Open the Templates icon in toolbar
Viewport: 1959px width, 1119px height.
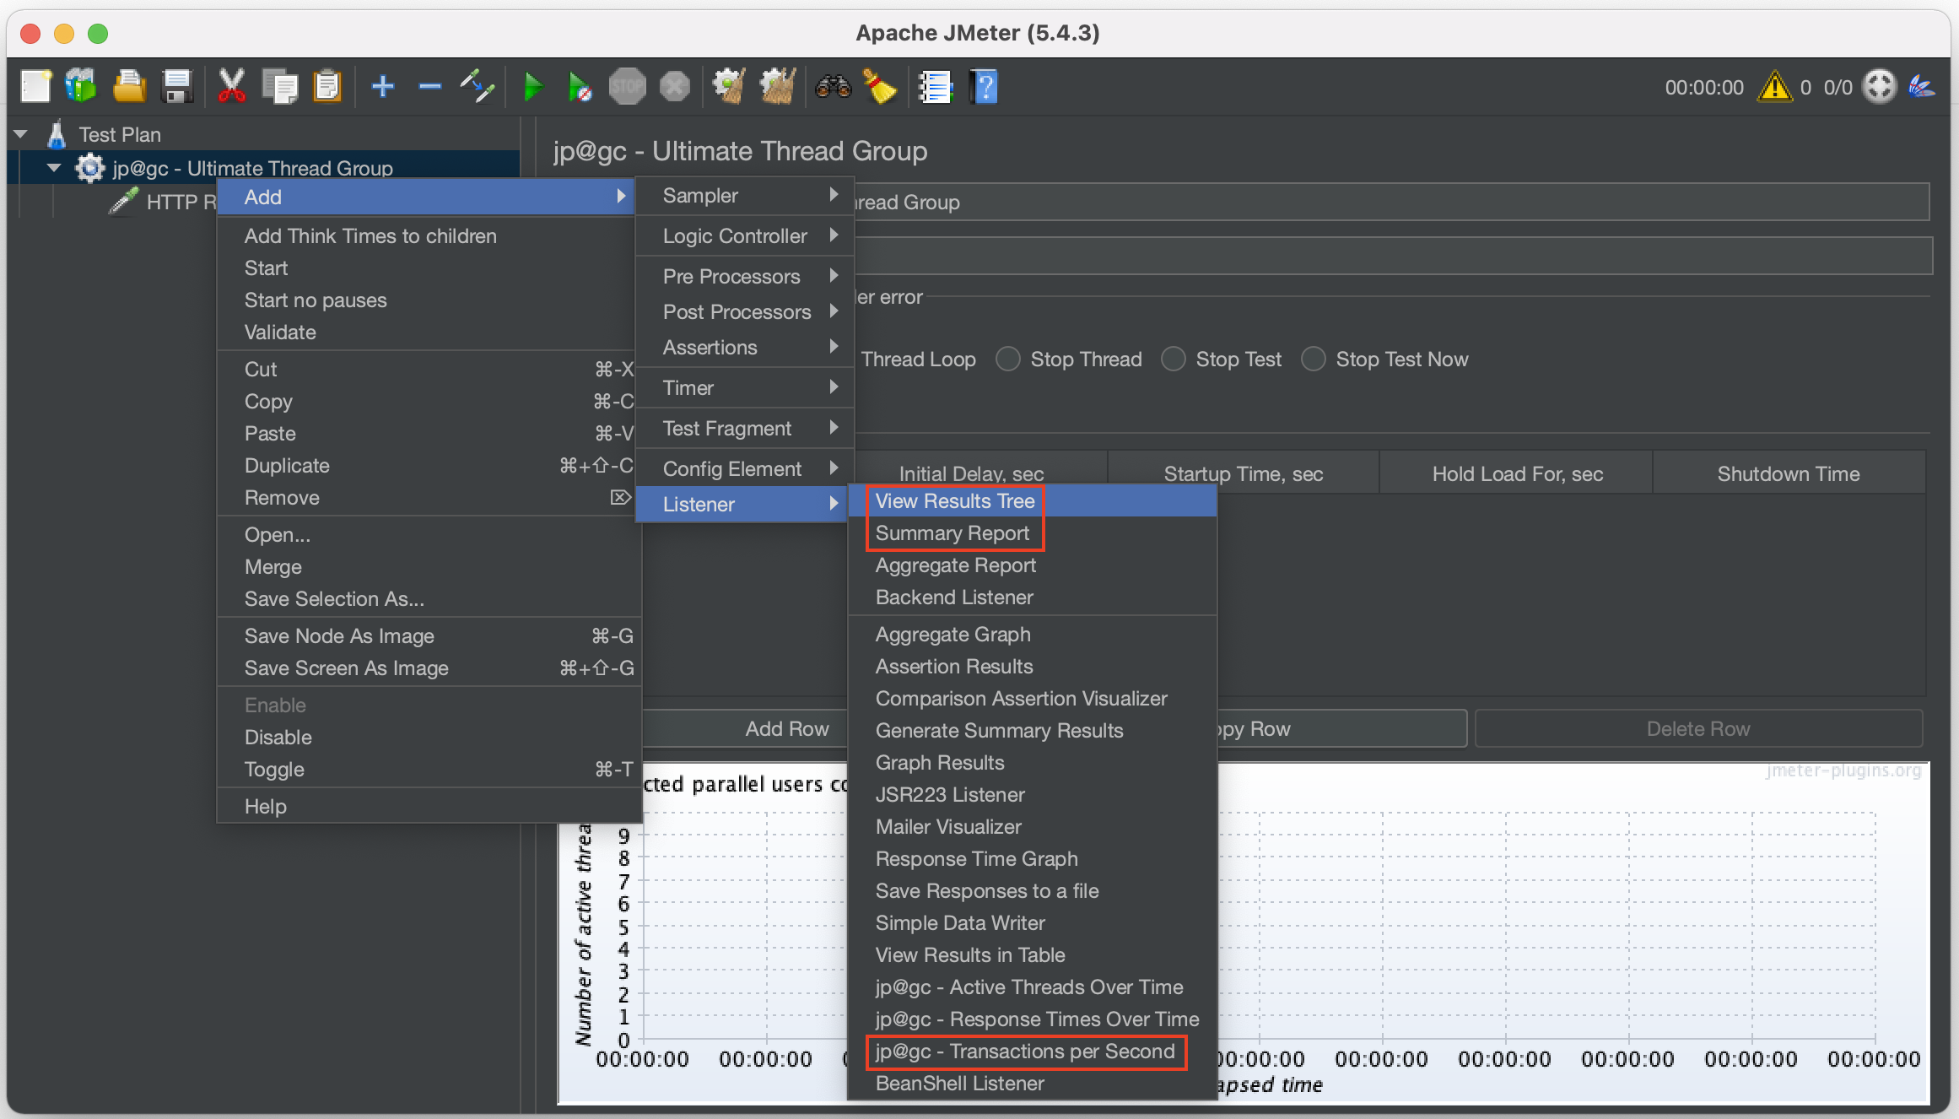coord(82,86)
